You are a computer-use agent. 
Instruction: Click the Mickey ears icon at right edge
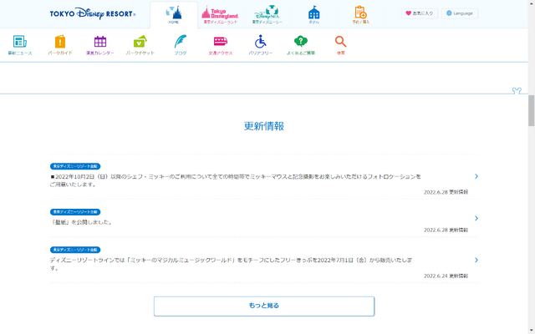tap(517, 91)
